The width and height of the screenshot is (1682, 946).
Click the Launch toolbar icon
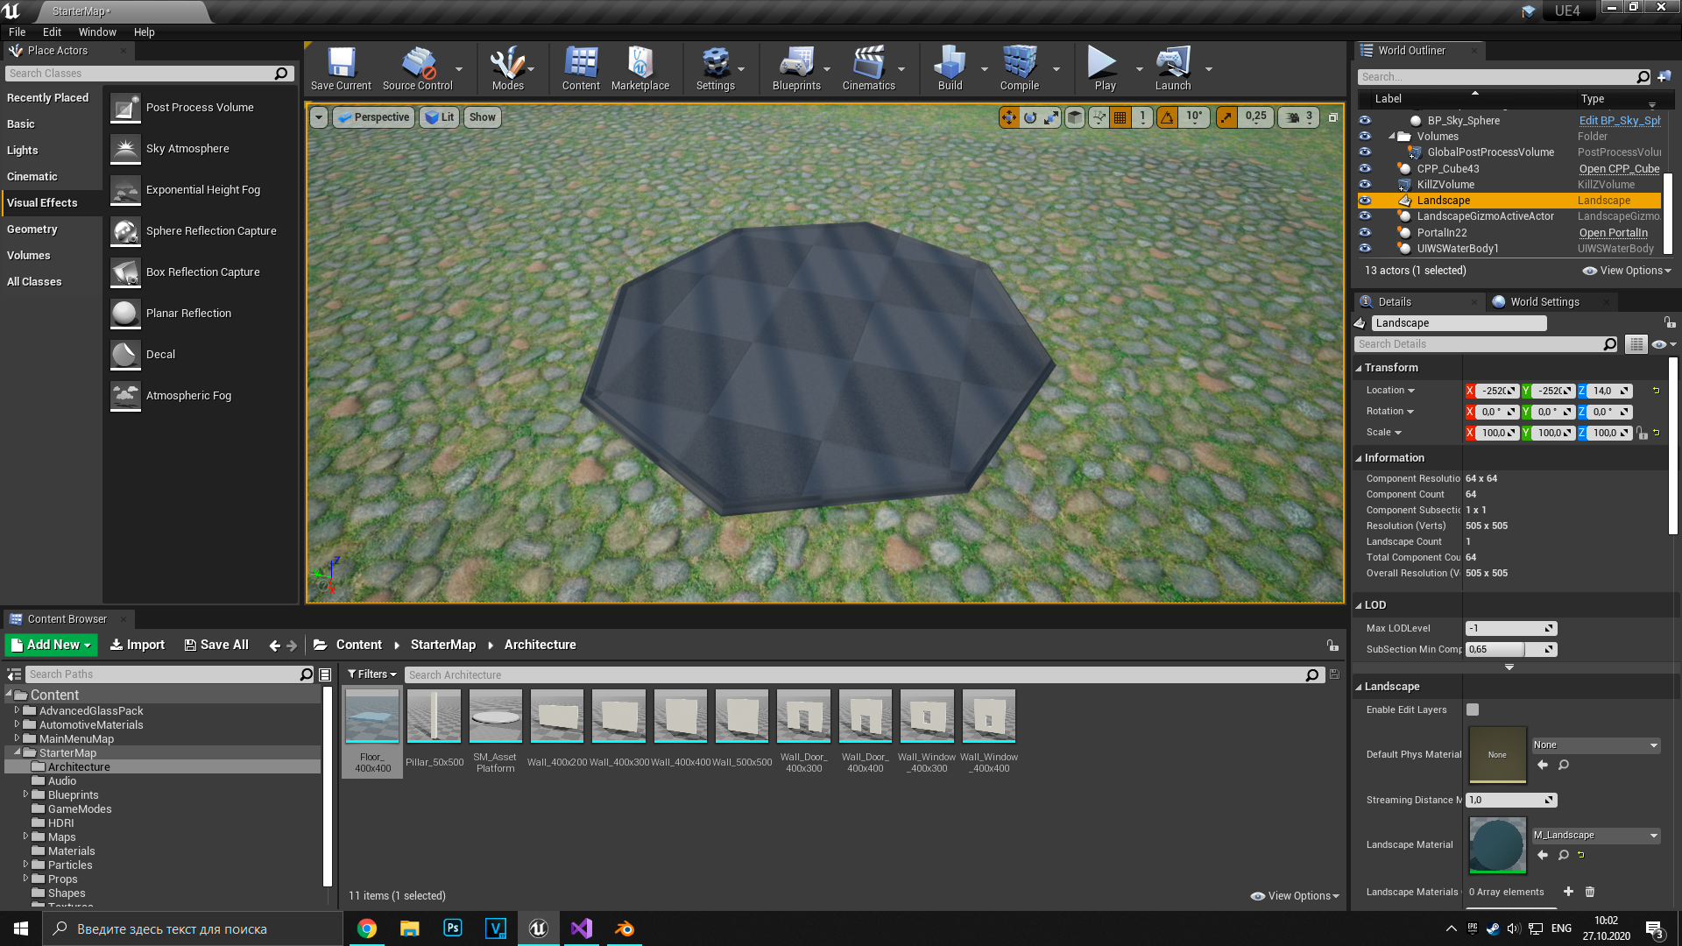(x=1173, y=68)
